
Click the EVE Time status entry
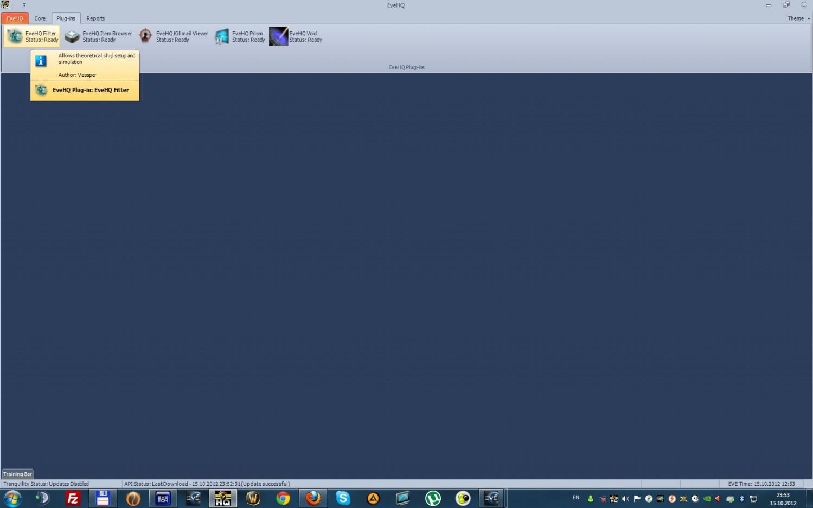(761, 484)
